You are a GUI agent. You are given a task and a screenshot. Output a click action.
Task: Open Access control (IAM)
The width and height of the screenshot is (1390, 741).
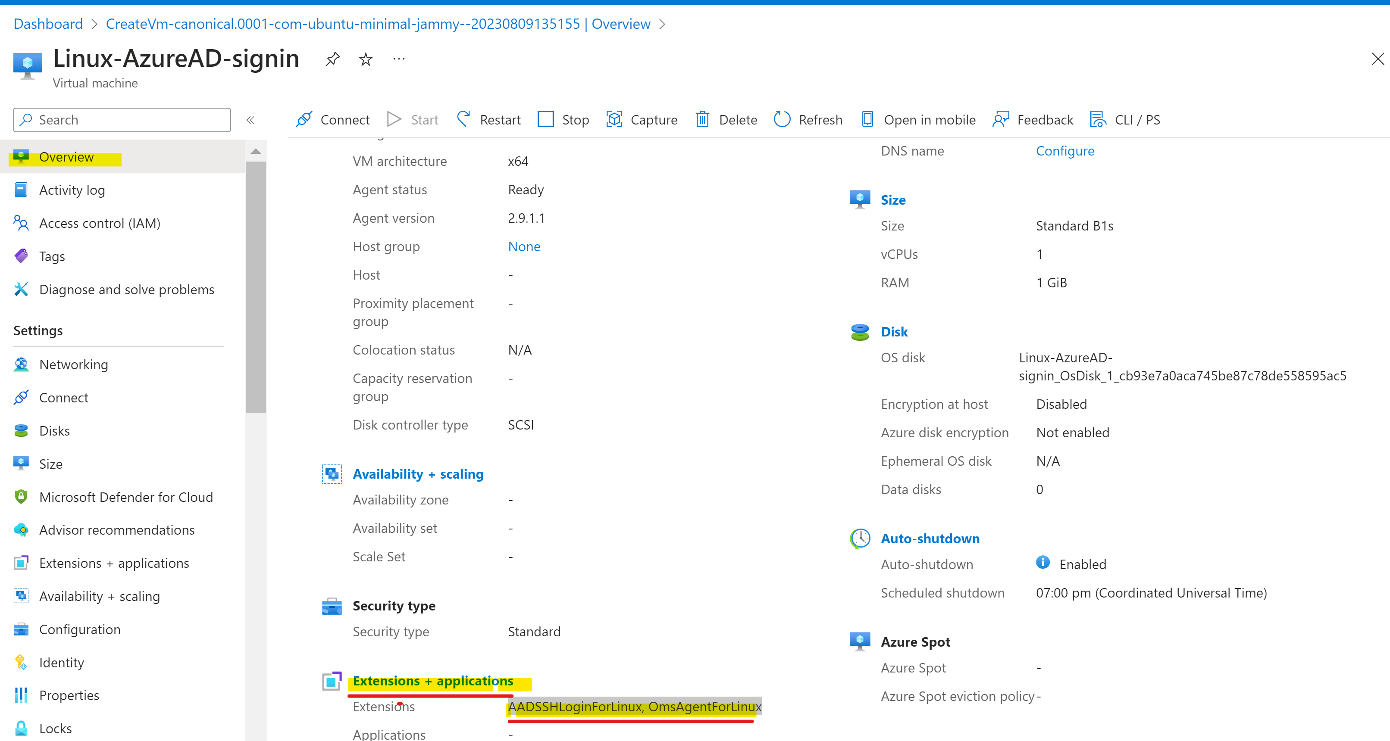(x=122, y=223)
